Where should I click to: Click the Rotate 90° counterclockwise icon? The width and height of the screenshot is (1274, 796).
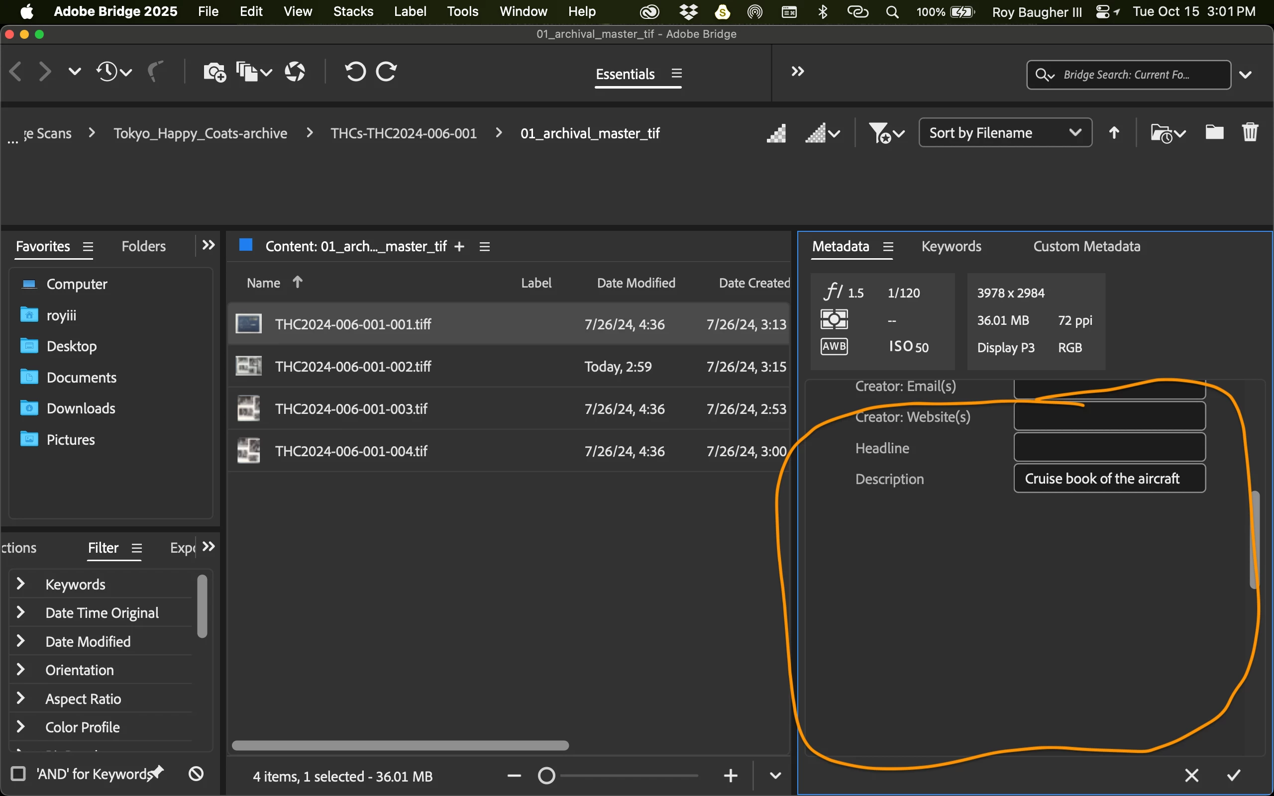[x=355, y=72]
